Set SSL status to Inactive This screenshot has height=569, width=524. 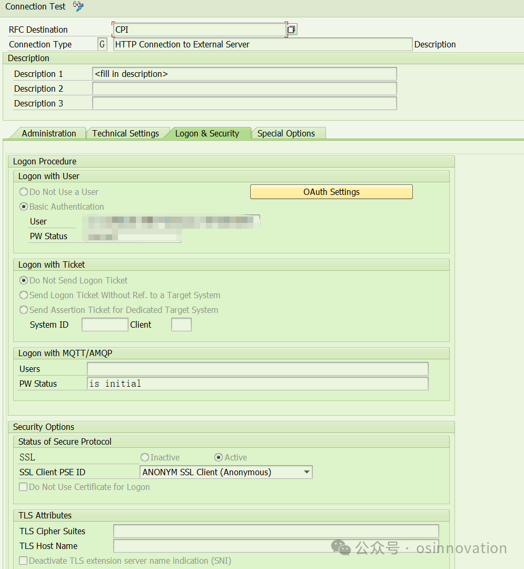click(x=144, y=457)
